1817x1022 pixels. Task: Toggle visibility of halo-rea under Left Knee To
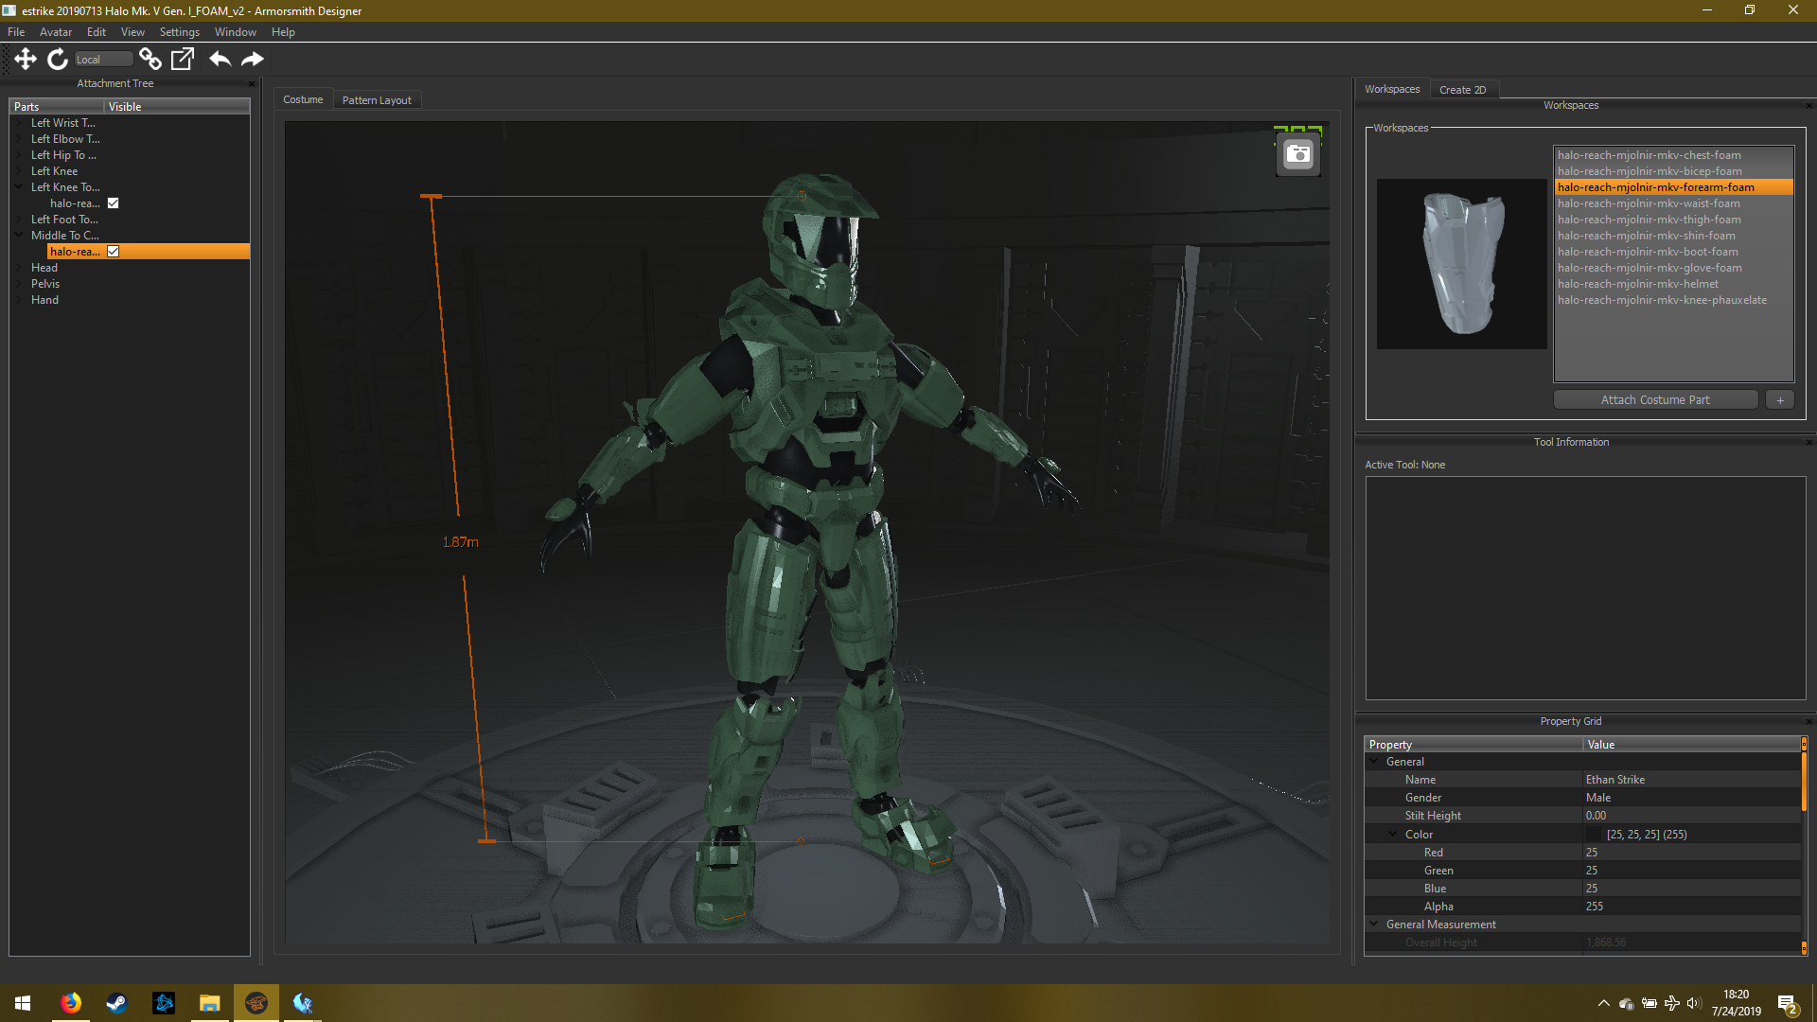[114, 203]
